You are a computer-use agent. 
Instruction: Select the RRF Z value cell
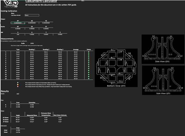point(60,34)
